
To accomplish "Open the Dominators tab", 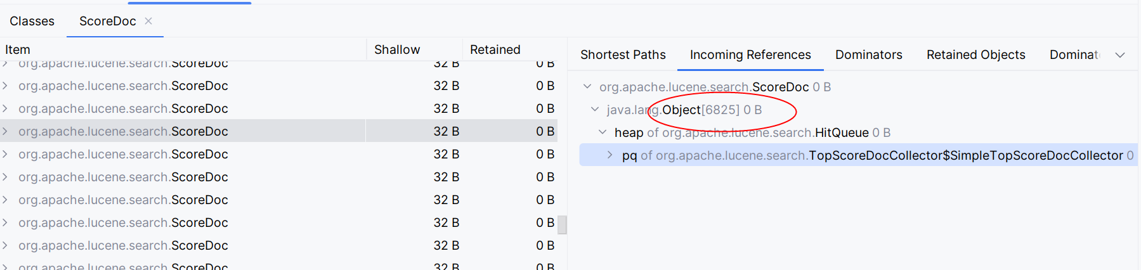I will coord(868,55).
